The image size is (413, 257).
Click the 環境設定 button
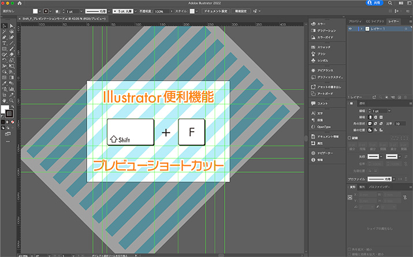click(241, 11)
